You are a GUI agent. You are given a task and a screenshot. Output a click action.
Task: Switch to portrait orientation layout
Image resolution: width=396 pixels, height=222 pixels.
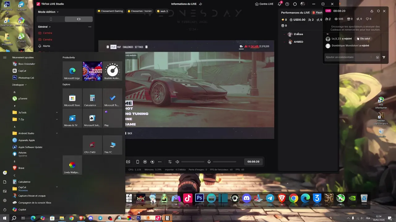point(51,19)
